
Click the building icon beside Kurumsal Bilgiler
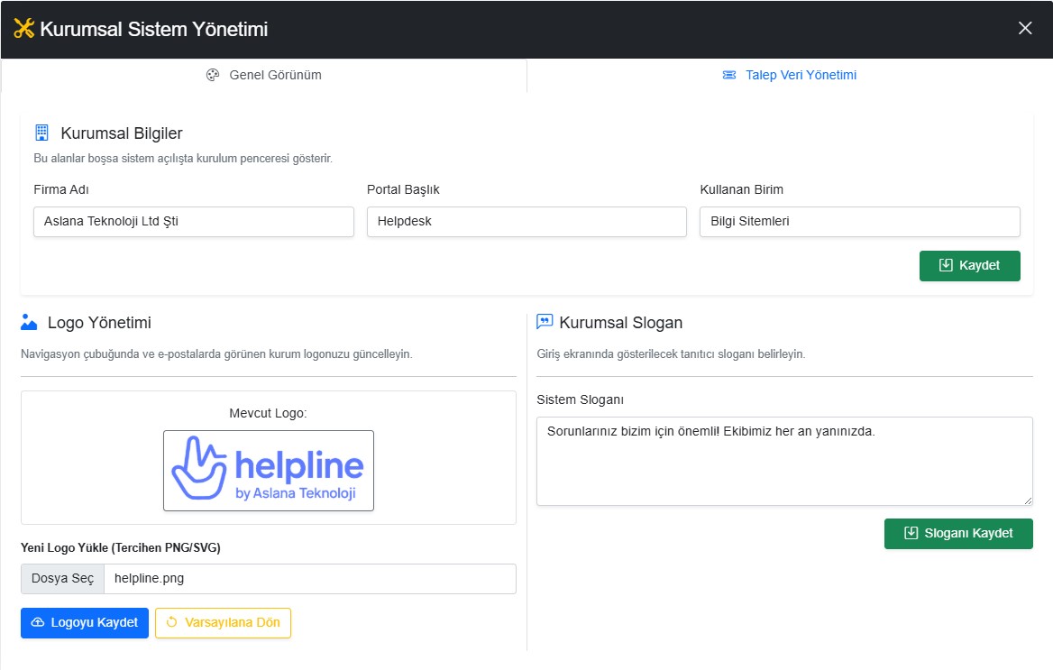[x=41, y=133]
